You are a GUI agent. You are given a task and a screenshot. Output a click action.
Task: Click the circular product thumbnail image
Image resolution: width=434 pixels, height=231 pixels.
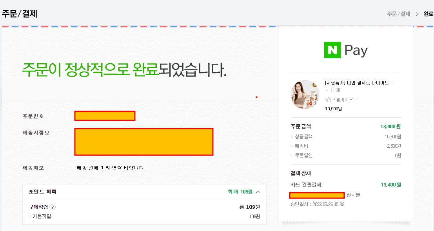point(305,94)
